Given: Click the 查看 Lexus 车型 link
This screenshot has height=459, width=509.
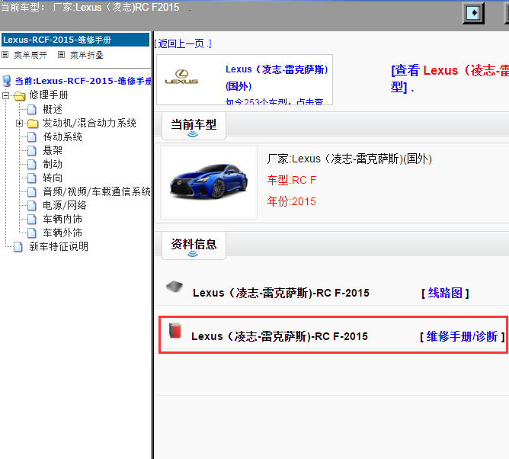Looking at the screenshot, I should [450, 79].
